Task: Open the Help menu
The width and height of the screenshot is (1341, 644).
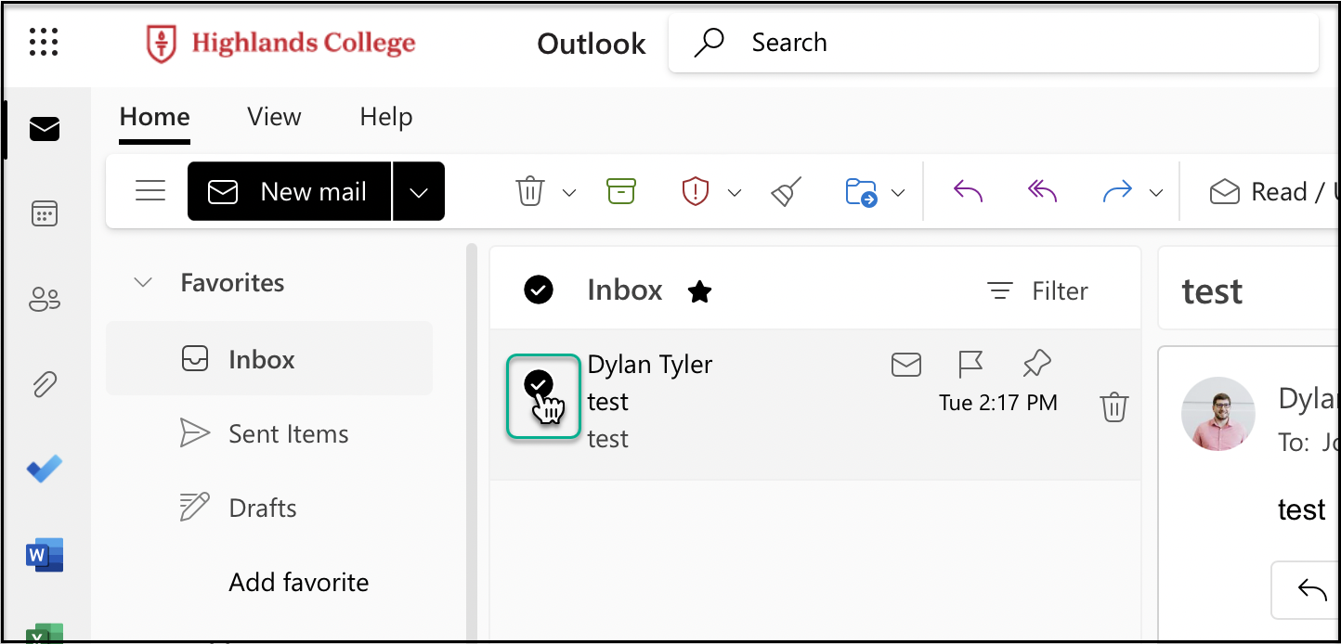Action: (x=385, y=117)
